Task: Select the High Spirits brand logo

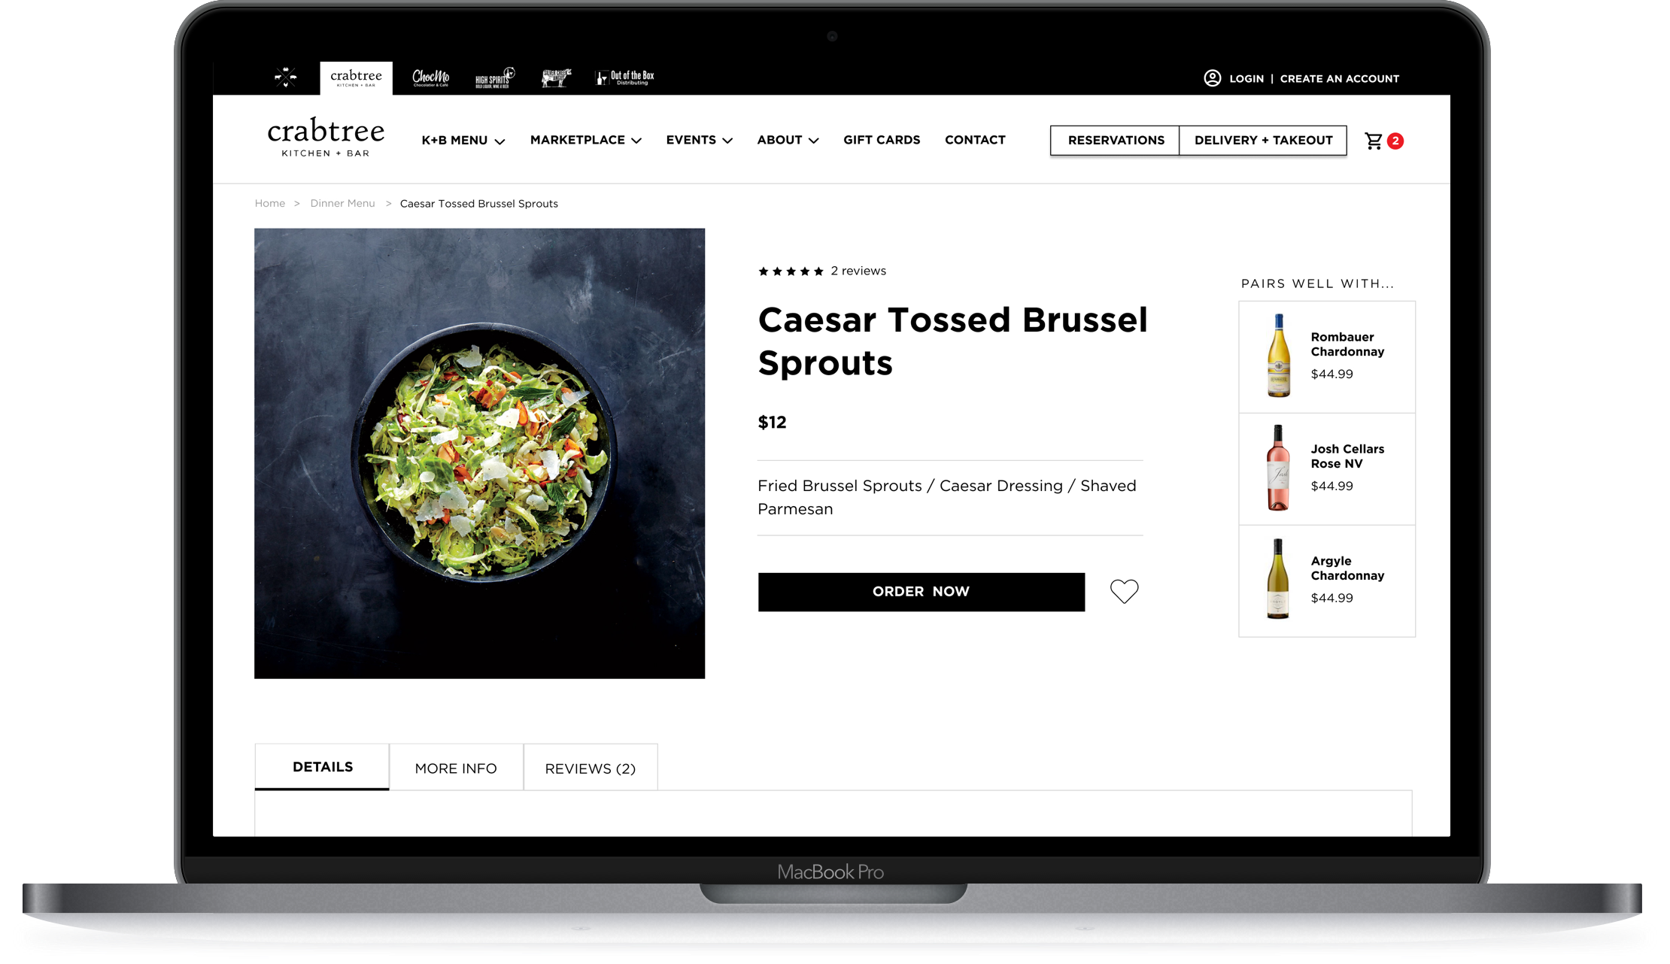Action: (495, 77)
